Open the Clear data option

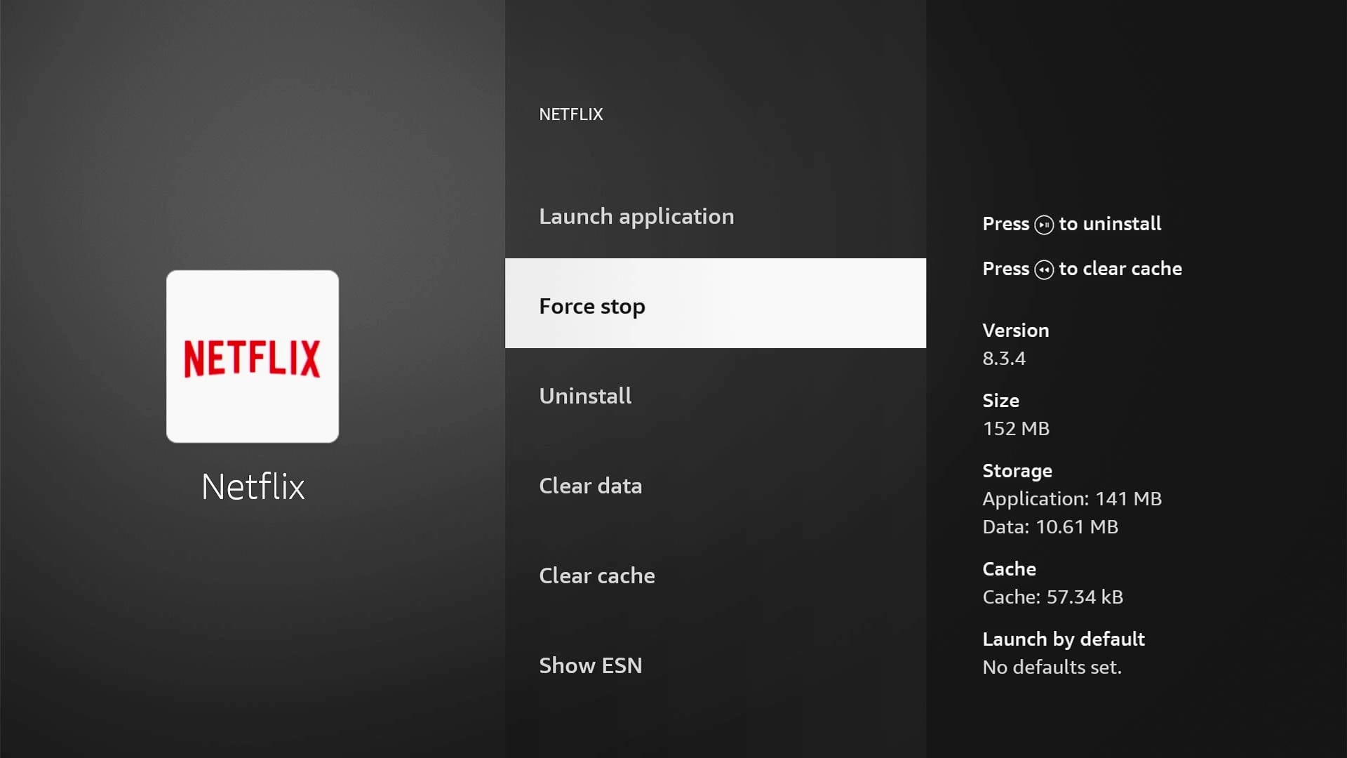pos(715,486)
